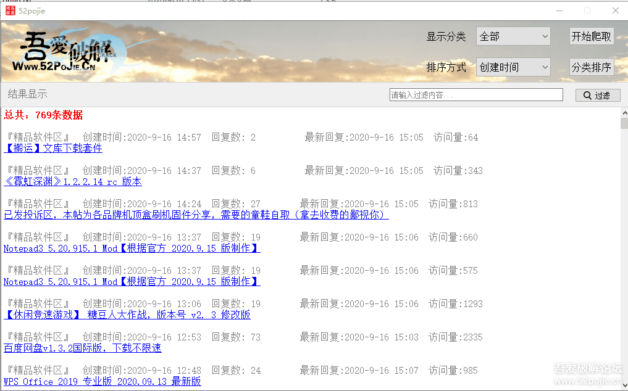This screenshot has width=628, height=391.
Task: Open the second Notepad3 5.20.915.1 Mod link
Action: pyautogui.click(x=132, y=281)
